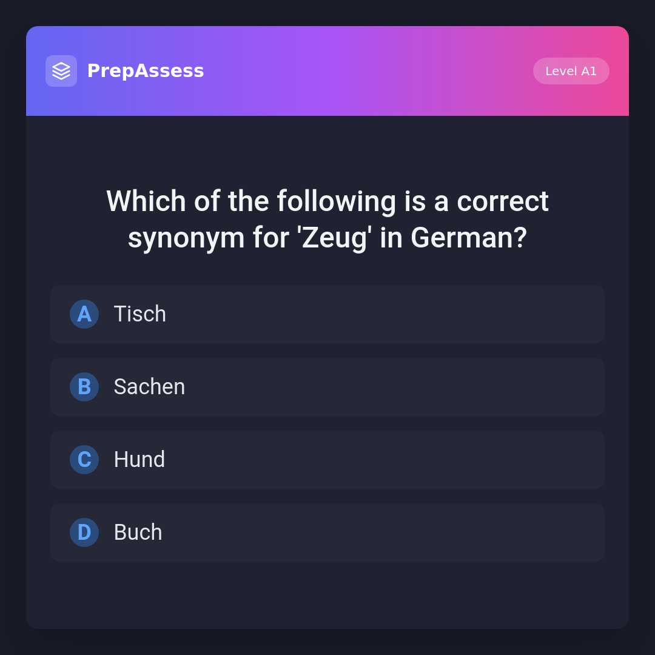The image size is (655, 655).
Task: Click the word Sachen
Action: click(x=149, y=387)
